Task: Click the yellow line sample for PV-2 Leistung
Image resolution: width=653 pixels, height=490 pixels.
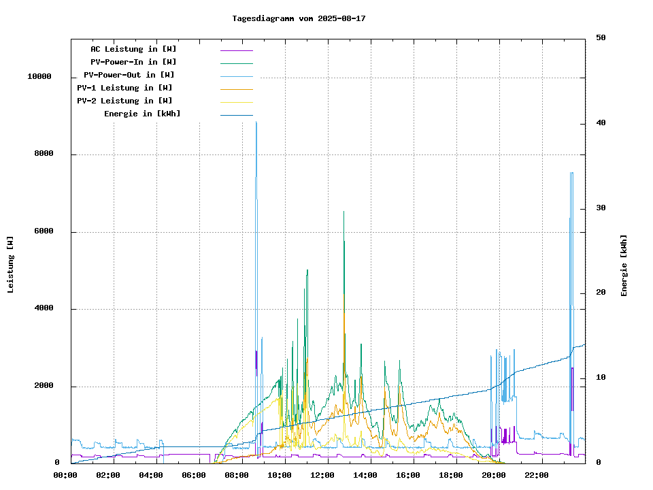Action: click(x=236, y=102)
